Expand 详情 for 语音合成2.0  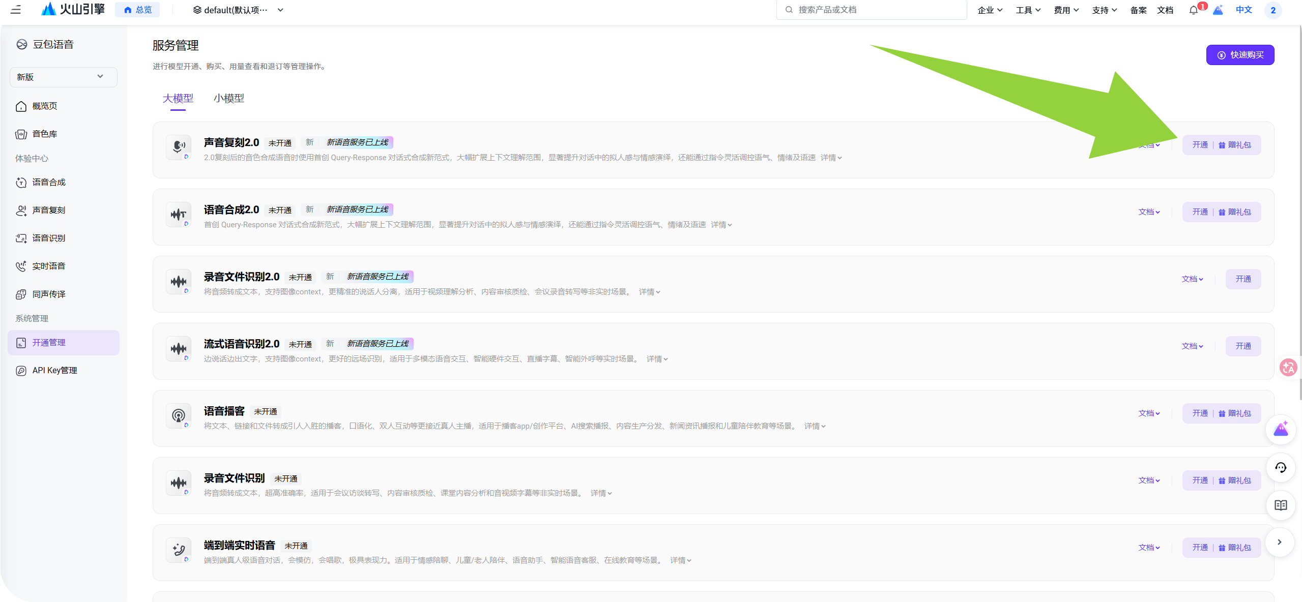721,225
